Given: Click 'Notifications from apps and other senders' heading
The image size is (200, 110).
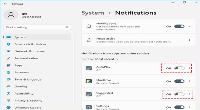Looking at the screenshot, I should pyautogui.click(x=115, y=53).
